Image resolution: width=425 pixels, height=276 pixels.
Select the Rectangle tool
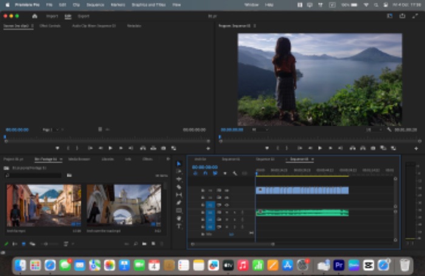[179, 210]
